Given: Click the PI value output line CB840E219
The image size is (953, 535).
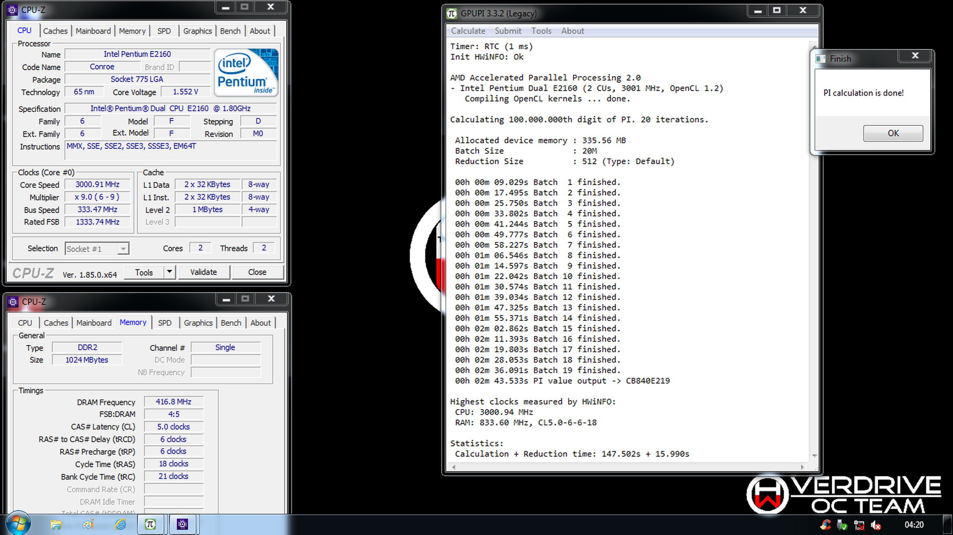Looking at the screenshot, I should point(562,381).
